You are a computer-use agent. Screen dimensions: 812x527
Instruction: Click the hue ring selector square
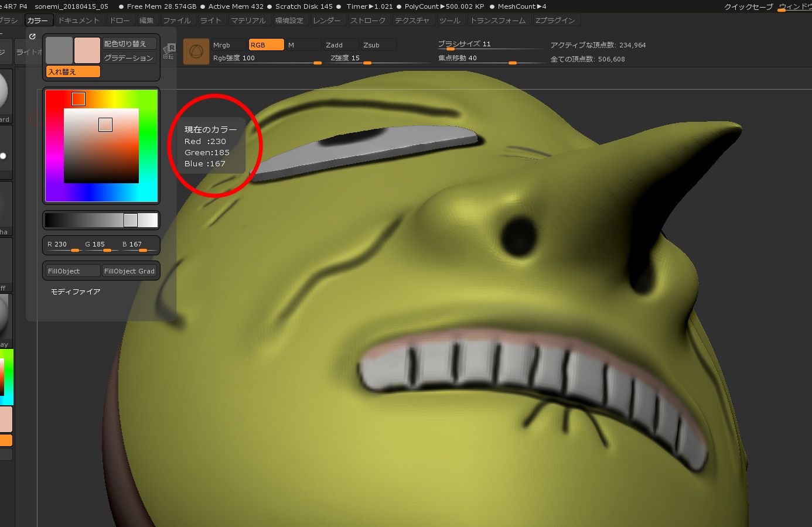coord(79,99)
